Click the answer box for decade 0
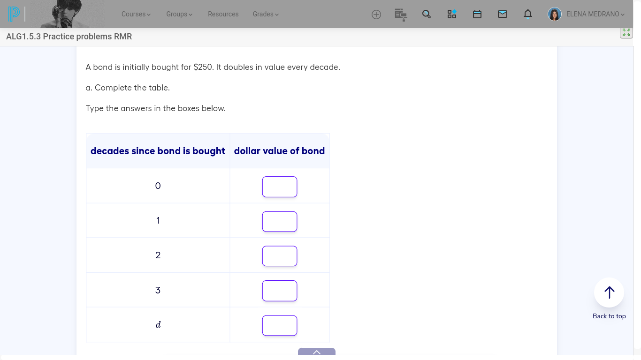Image resolution: width=641 pixels, height=360 pixels. click(x=279, y=186)
